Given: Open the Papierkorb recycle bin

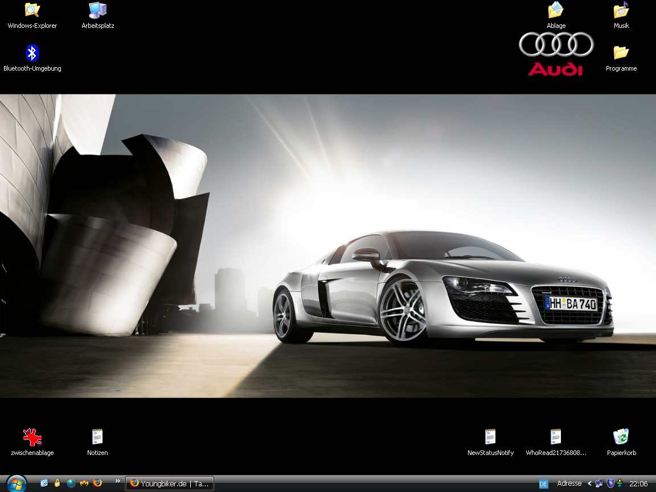Looking at the screenshot, I should click(x=621, y=442).
